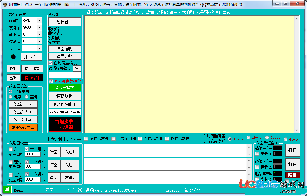Click 保存数据 save data button

(x=65, y=96)
